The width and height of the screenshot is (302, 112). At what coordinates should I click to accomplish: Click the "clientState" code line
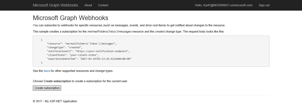[x=73, y=55]
